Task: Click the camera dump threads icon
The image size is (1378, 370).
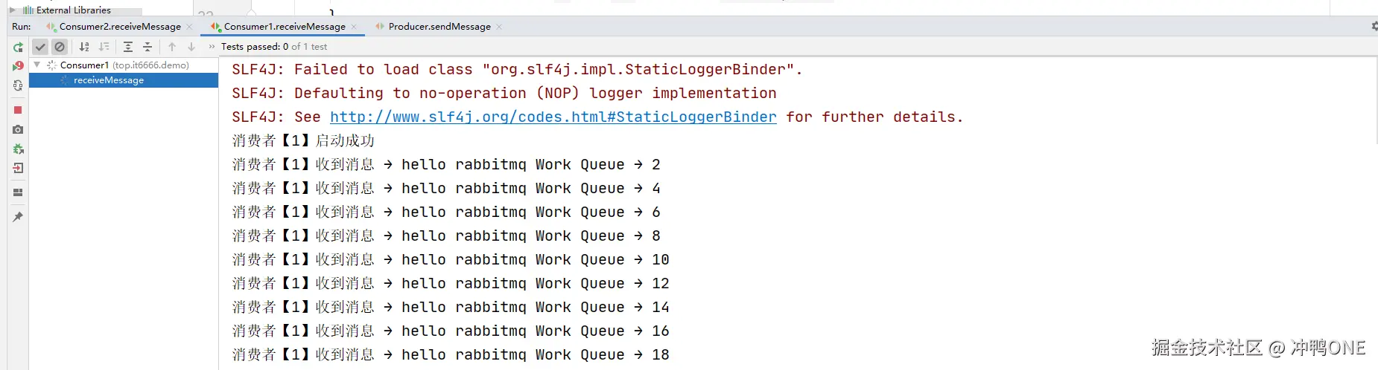Action: click(x=18, y=129)
